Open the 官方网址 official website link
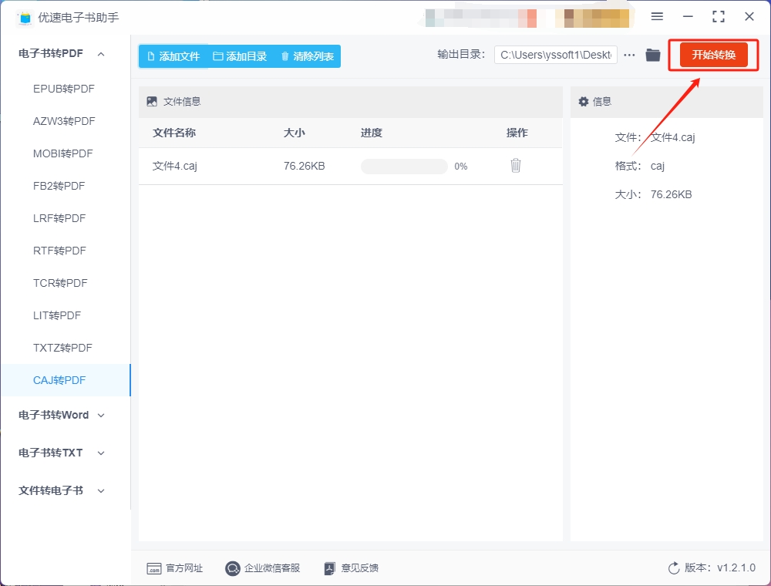 tap(174, 568)
